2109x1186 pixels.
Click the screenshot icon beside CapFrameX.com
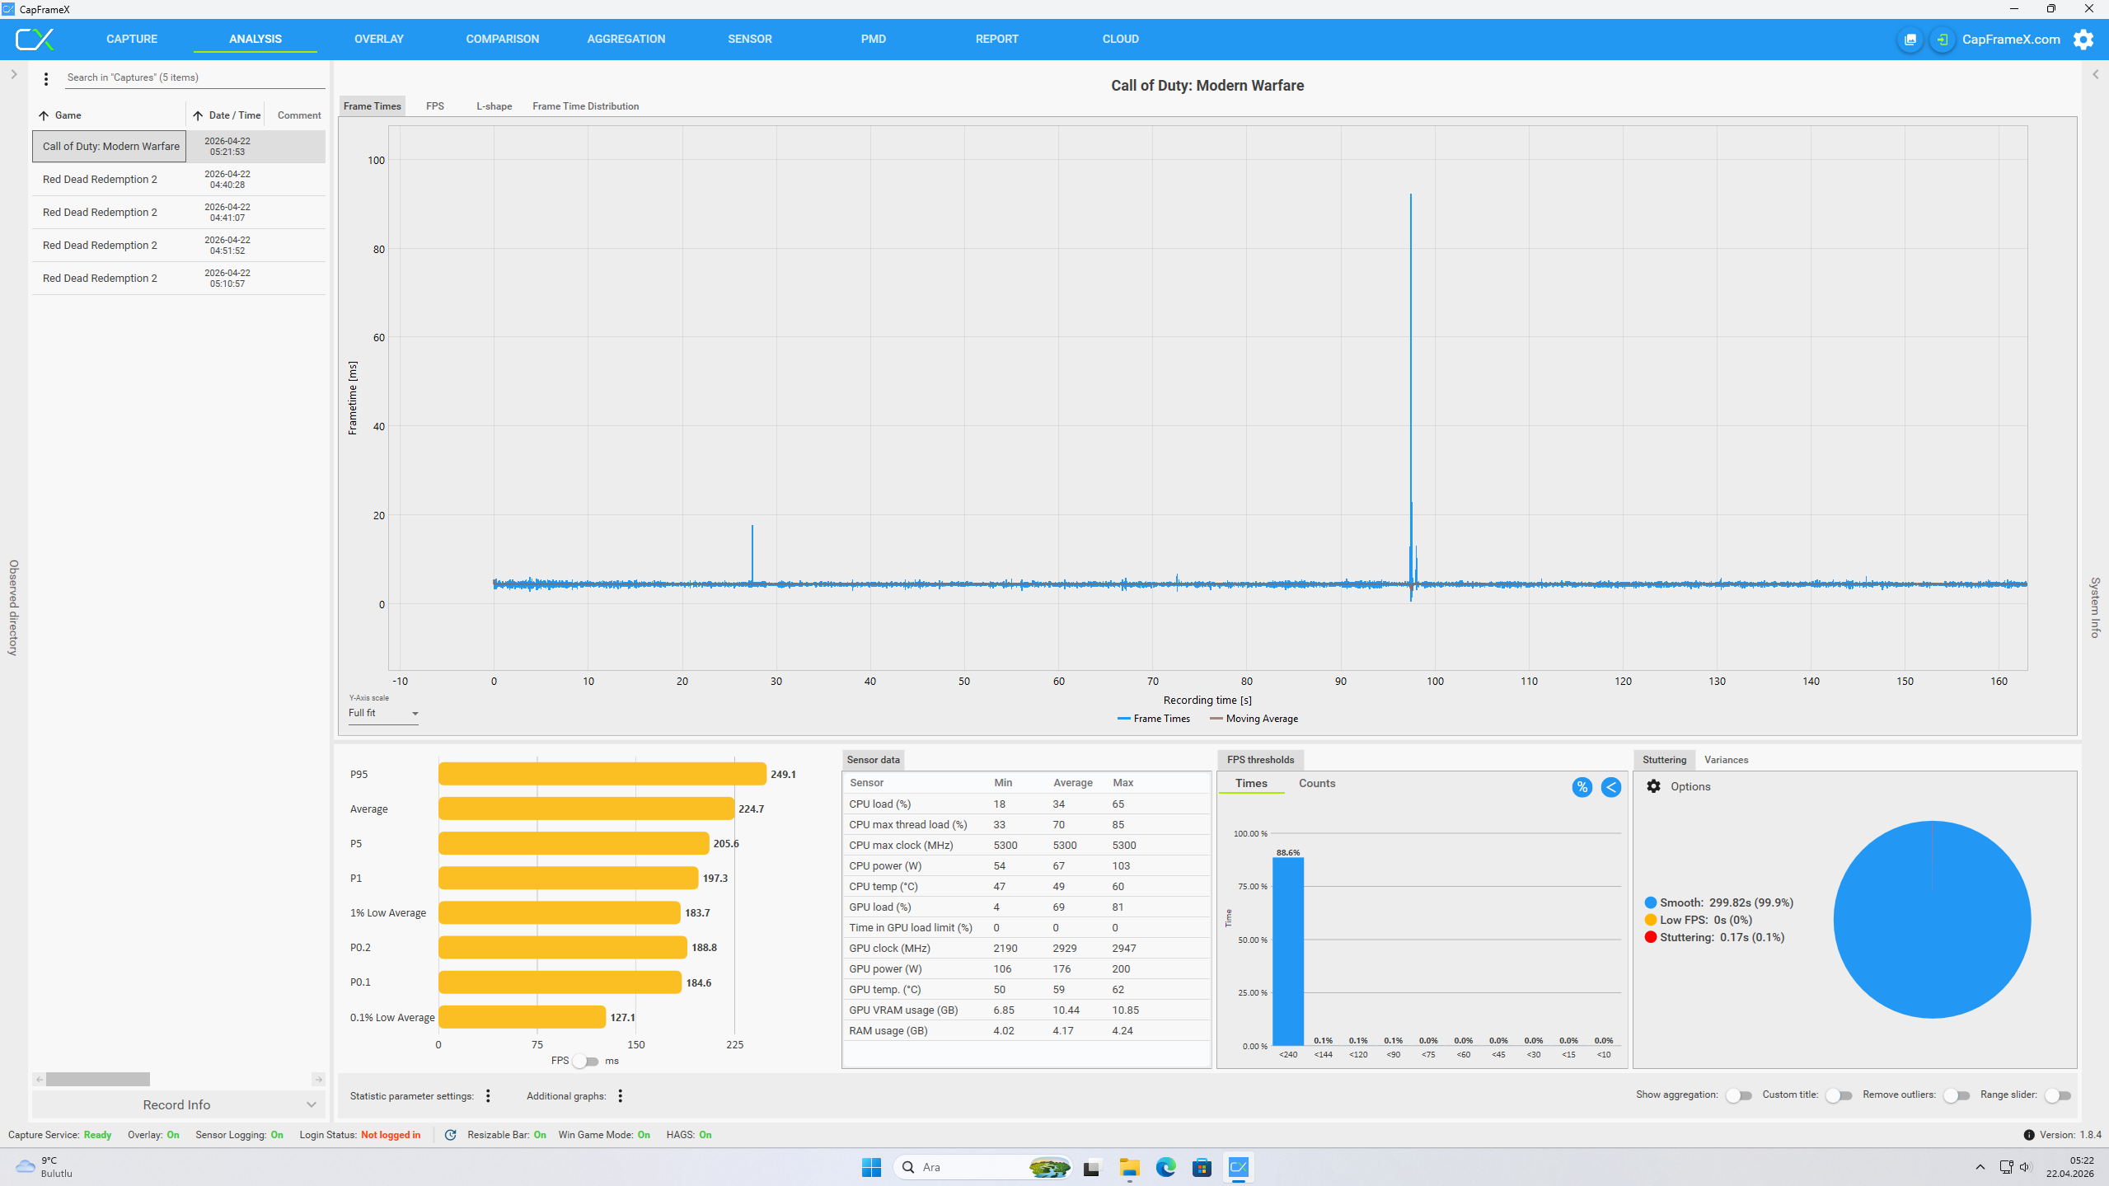pos(1910,40)
